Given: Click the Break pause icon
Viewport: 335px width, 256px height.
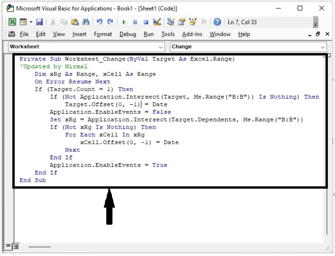Looking at the screenshot, I should coord(135,22).
